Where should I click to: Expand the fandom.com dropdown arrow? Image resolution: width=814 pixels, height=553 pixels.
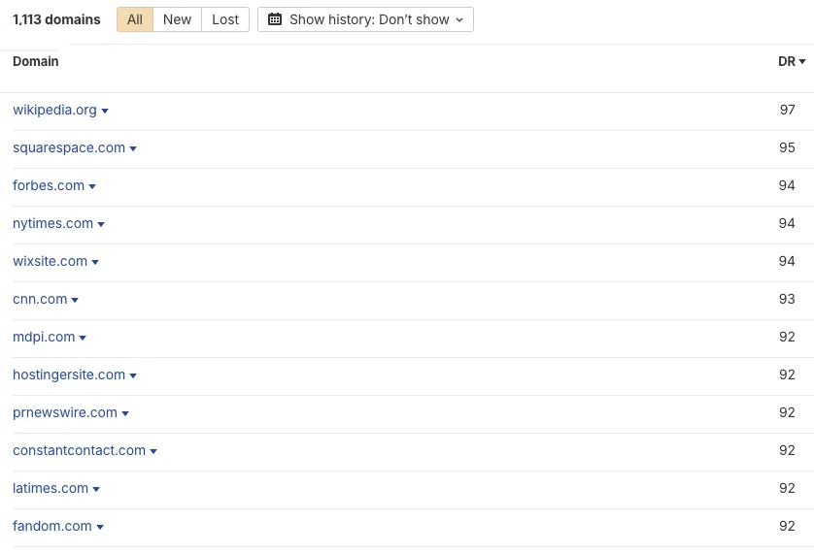coord(100,527)
